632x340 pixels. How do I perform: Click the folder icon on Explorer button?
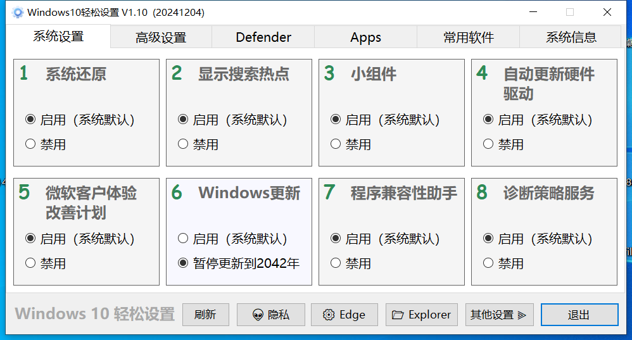[398, 315]
